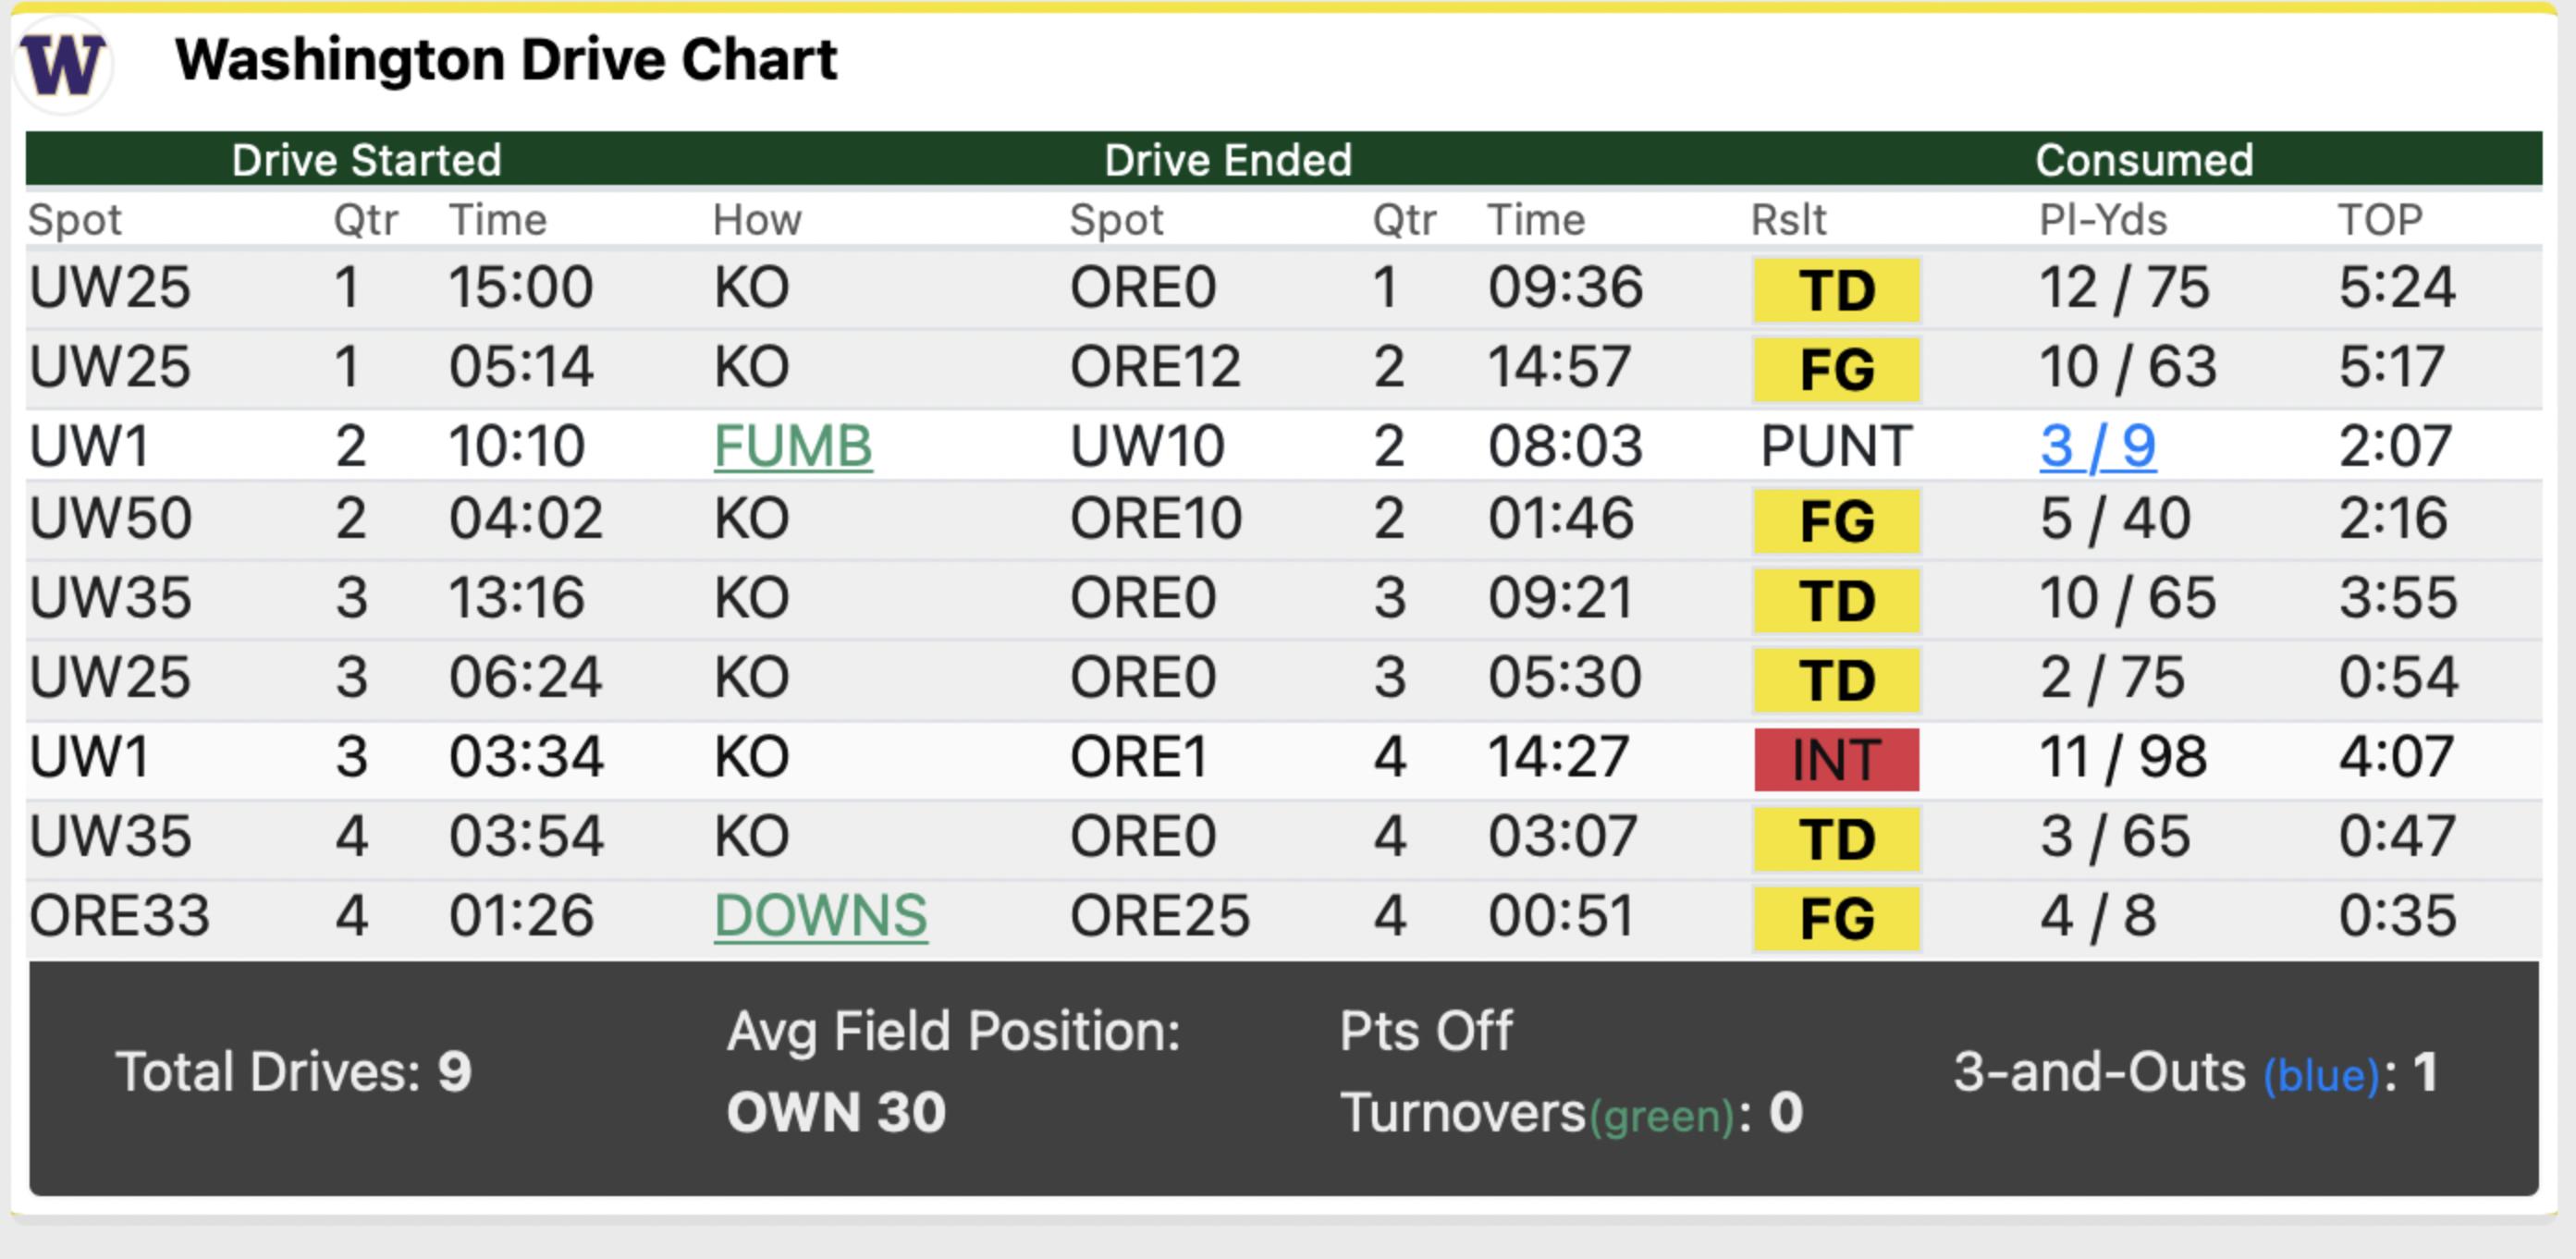Click the TD badge for the 09:36 drive
This screenshot has height=1259, width=2576.
point(1836,291)
